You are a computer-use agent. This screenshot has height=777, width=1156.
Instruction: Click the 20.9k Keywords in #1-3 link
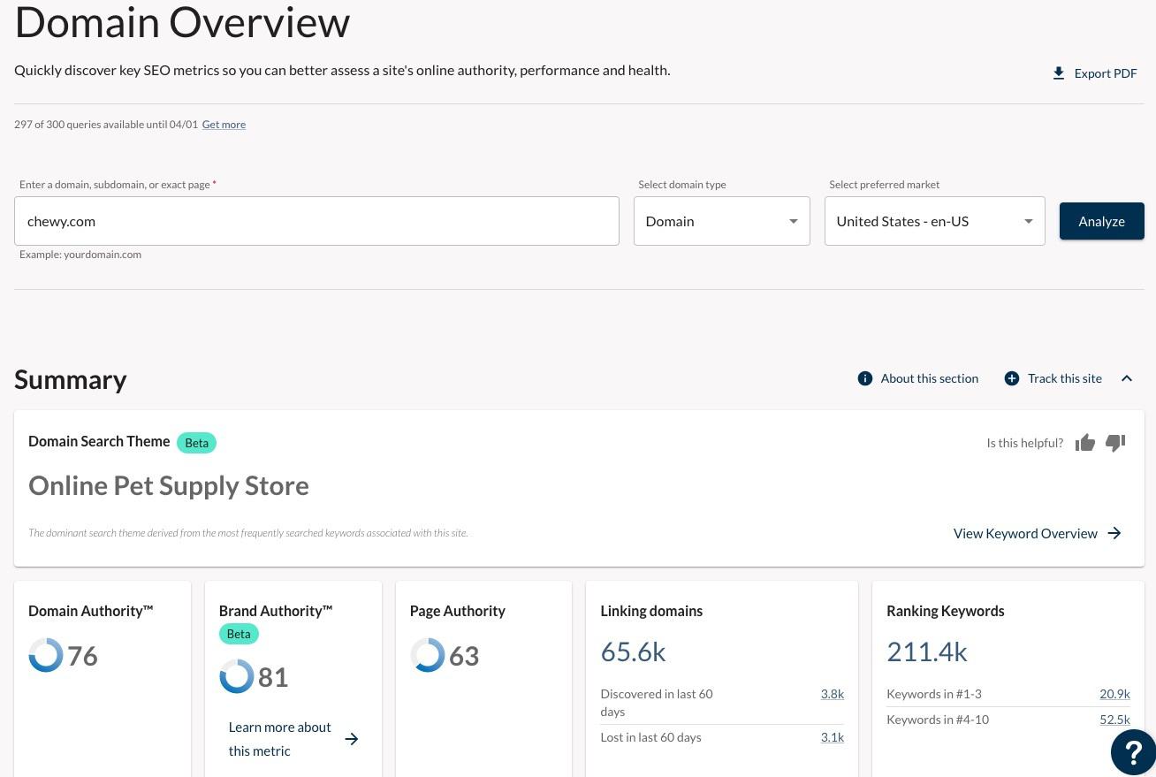1114,694
